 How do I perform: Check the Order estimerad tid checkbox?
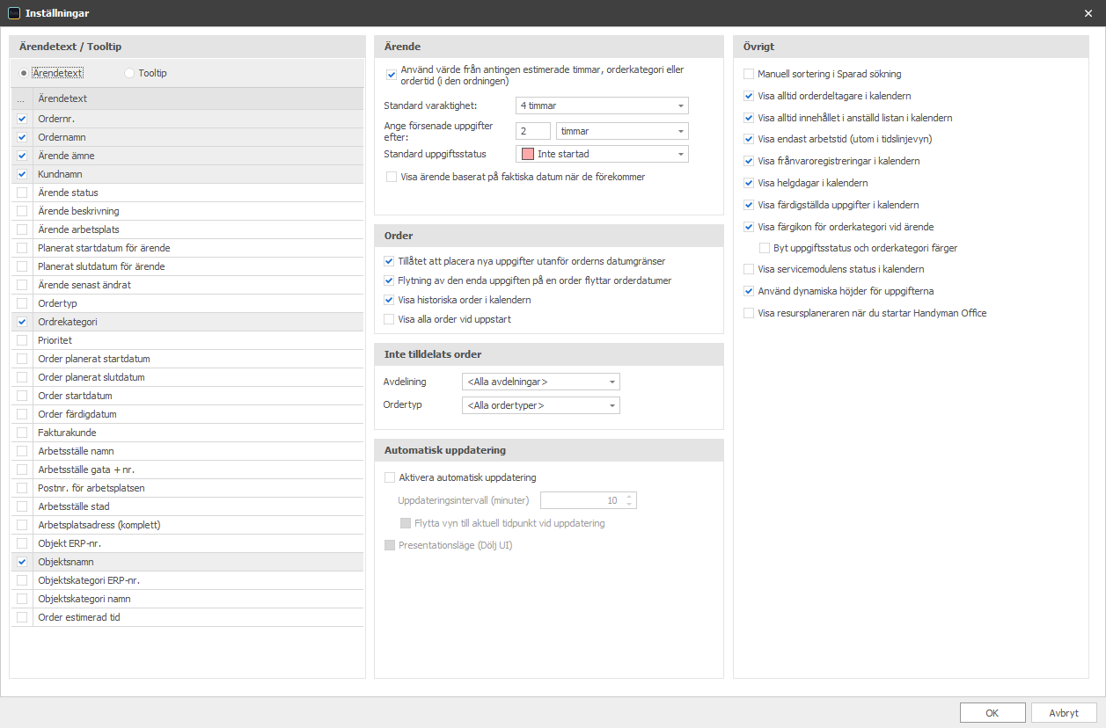(x=22, y=617)
